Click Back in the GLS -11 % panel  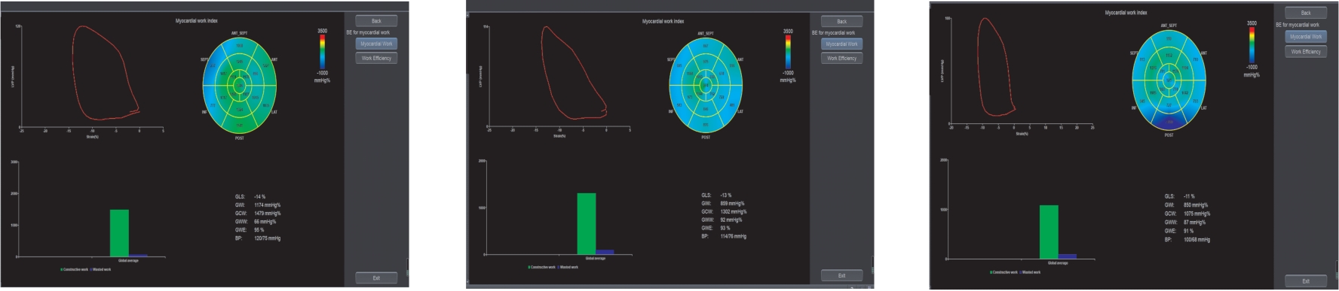tap(1306, 13)
